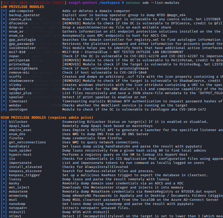Click the 'smbghost' module name

[x=17, y=89]
